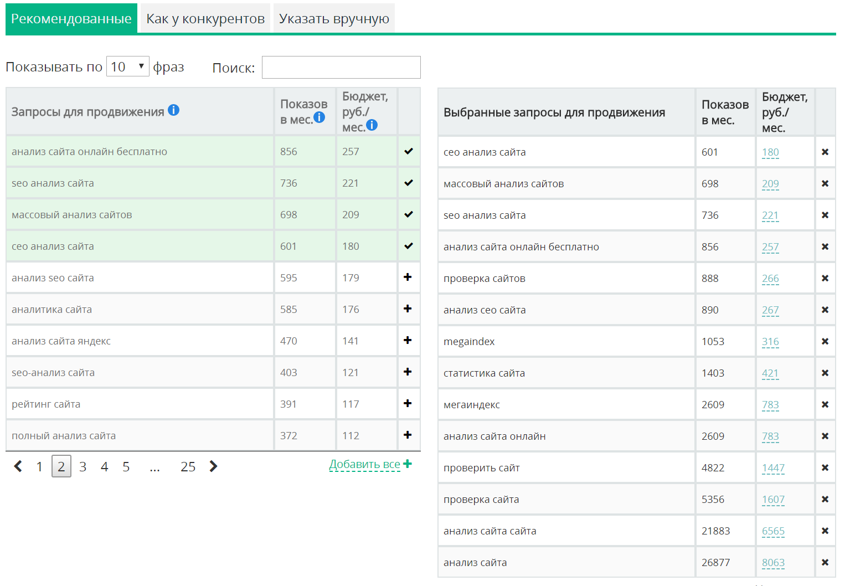Go to page 4 of results
845x586 pixels.
pos(104,466)
